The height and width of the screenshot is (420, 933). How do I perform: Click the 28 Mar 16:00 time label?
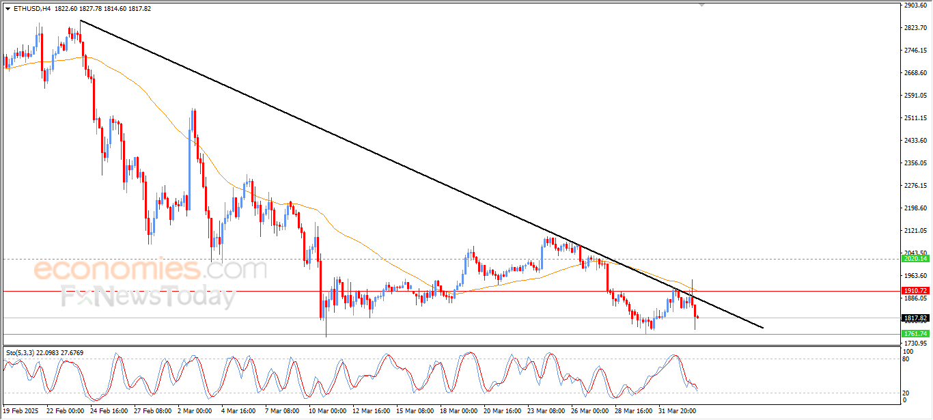click(634, 411)
